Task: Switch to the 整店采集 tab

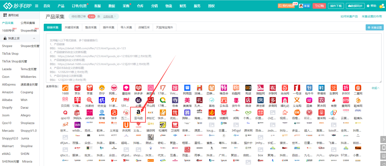Action: [x=91, y=27]
